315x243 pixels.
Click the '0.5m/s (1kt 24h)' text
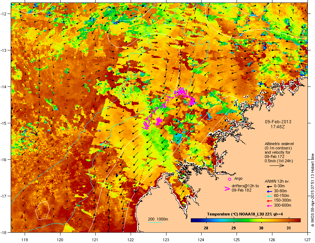coord(278,161)
